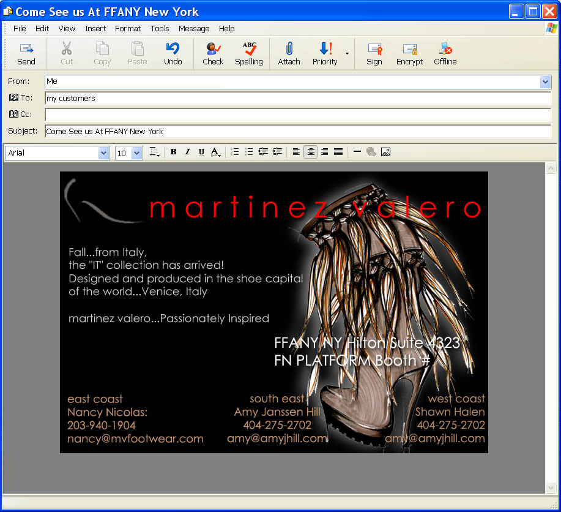Increase paragraph indent

(x=277, y=152)
